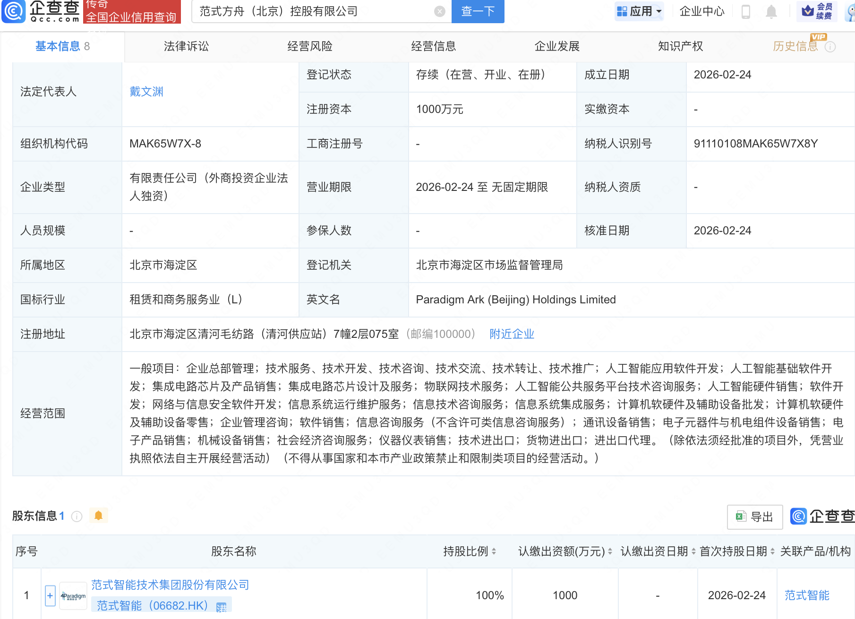
Task: Expand the 应用 dropdown menu
Action: tap(639, 11)
